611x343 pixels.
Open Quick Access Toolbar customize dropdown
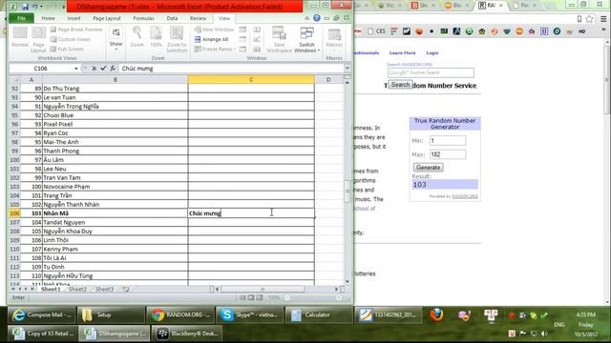64,7
